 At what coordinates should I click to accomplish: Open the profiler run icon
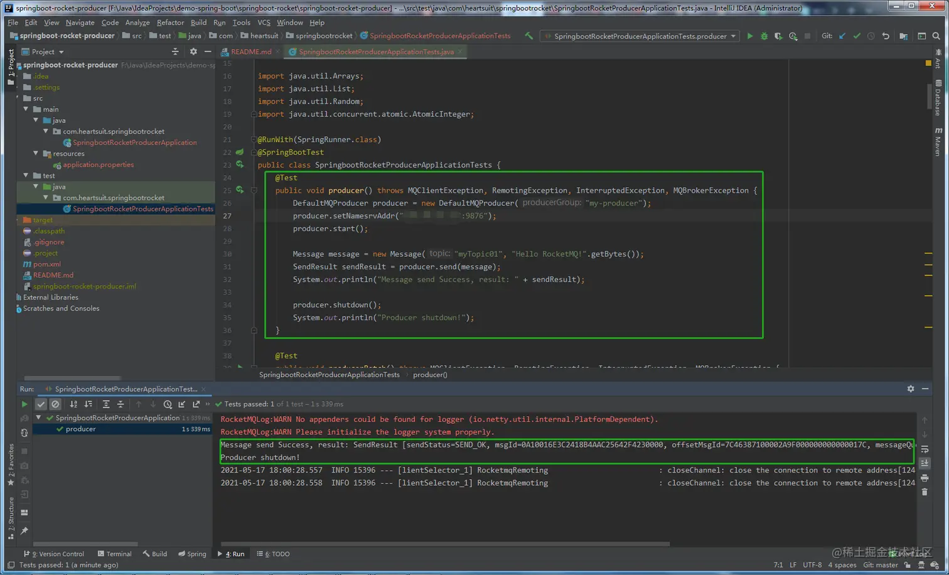coord(793,36)
